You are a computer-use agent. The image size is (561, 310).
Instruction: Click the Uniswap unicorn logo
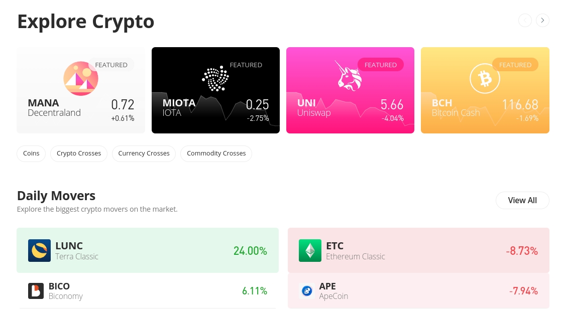click(348, 75)
